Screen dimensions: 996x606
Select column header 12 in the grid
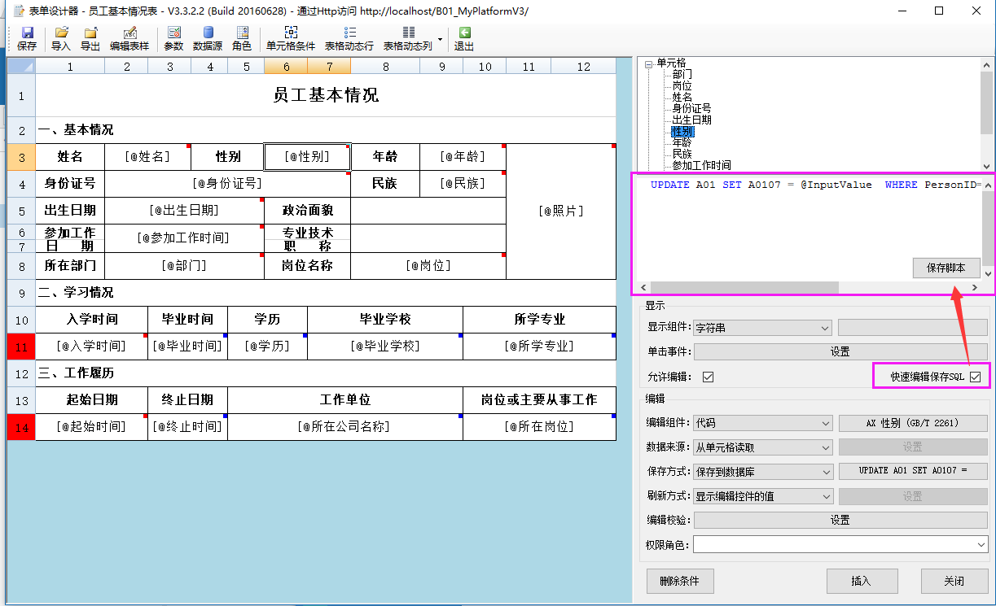[583, 67]
